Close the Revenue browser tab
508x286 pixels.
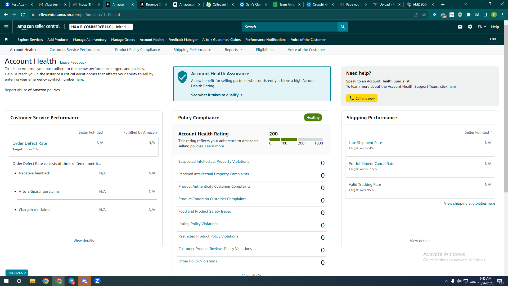coord(166,5)
